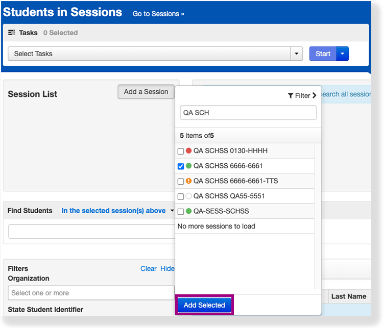The width and height of the screenshot is (383, 328).
Task: Expand the Filter chevron in session popup
Action: 314,95
